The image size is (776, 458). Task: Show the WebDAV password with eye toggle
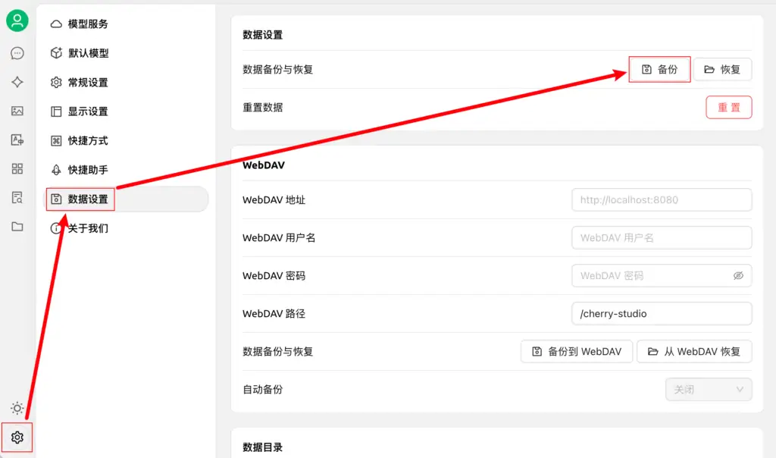click(x=738, y=275)
